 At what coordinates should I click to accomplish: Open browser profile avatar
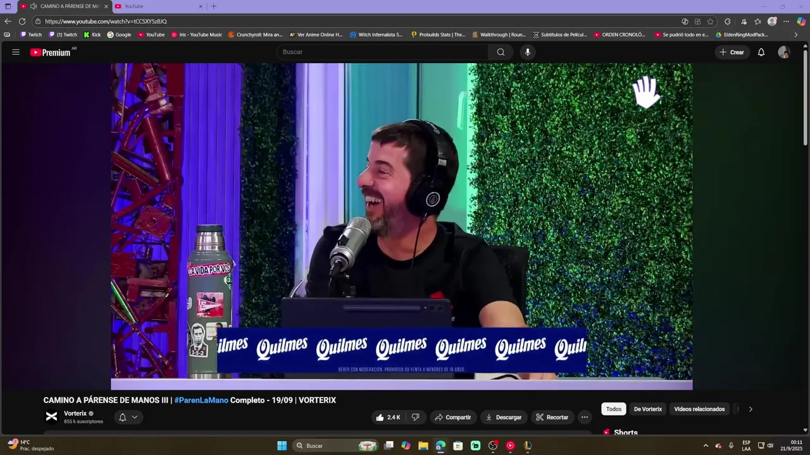[772, 21]
